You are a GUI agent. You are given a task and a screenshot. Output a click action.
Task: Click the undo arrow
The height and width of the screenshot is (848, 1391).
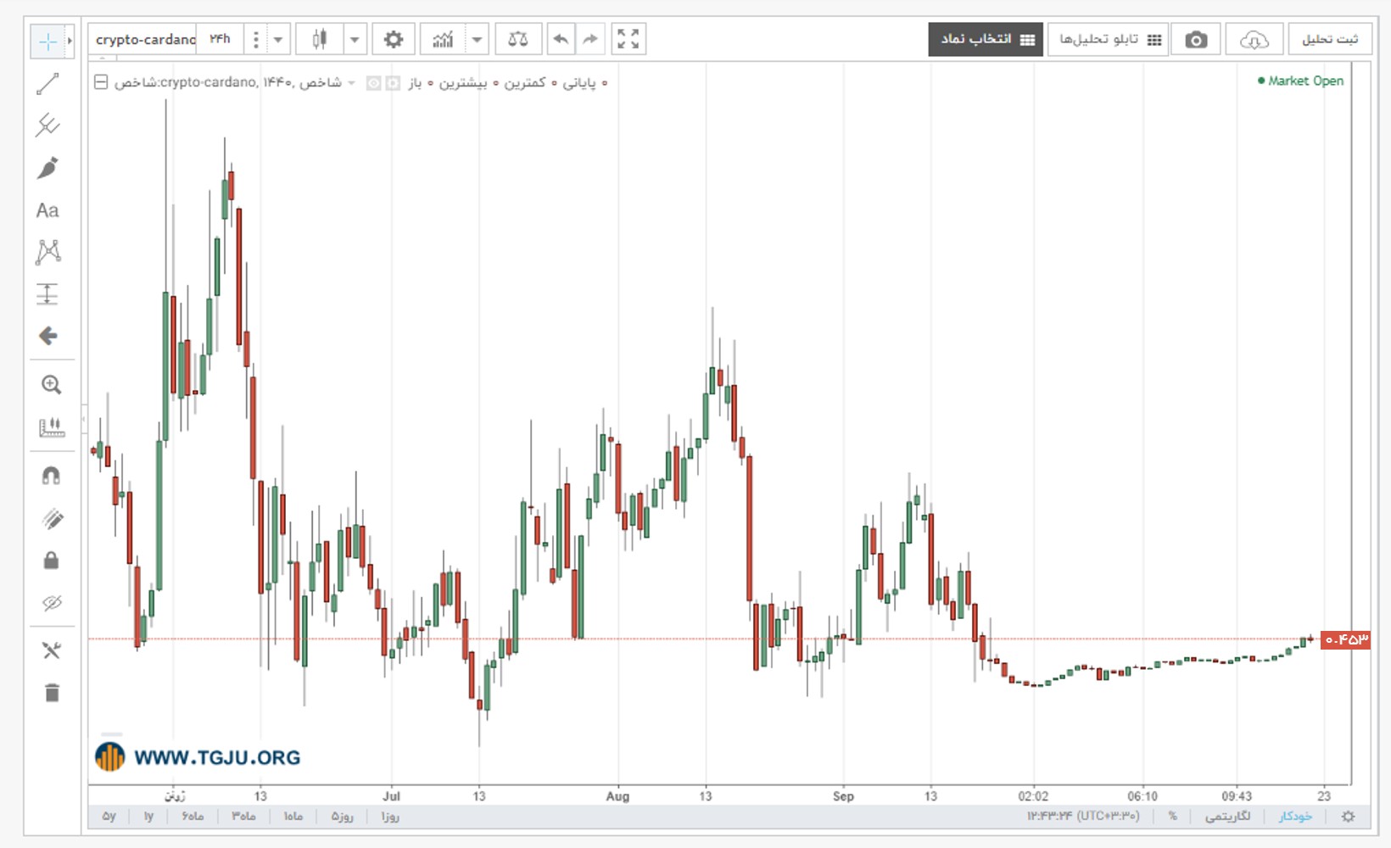click(x=561, y=39)
